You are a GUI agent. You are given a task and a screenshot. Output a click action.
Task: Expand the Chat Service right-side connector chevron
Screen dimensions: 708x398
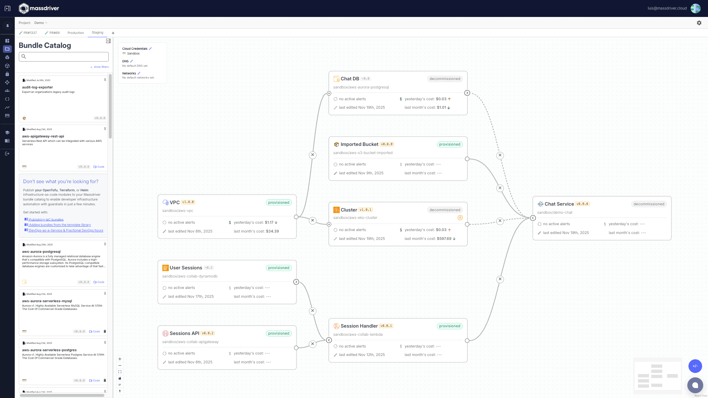click(x=532, y=218)
